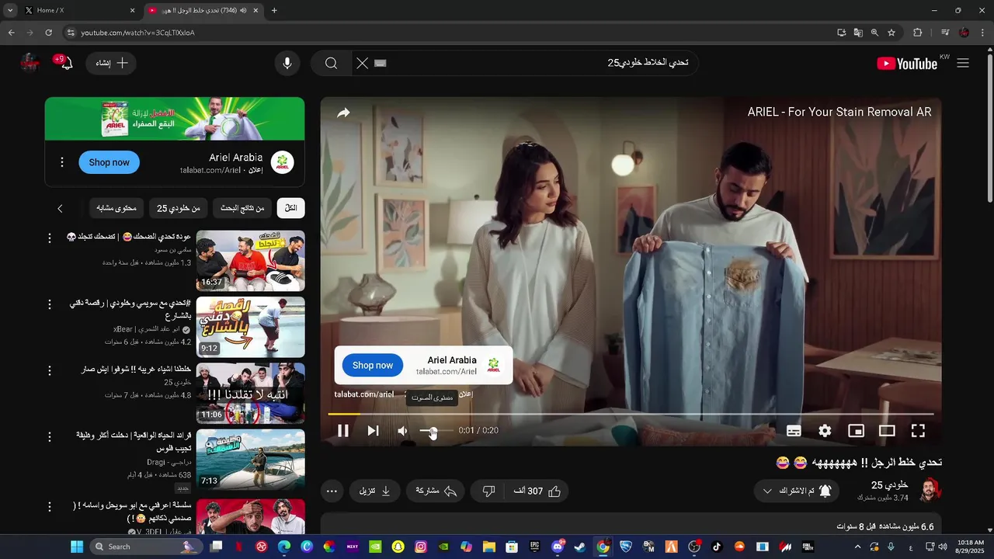
Task: Switch to miniplayer mode
Action: pyautogui.click(x=856, y=431)
